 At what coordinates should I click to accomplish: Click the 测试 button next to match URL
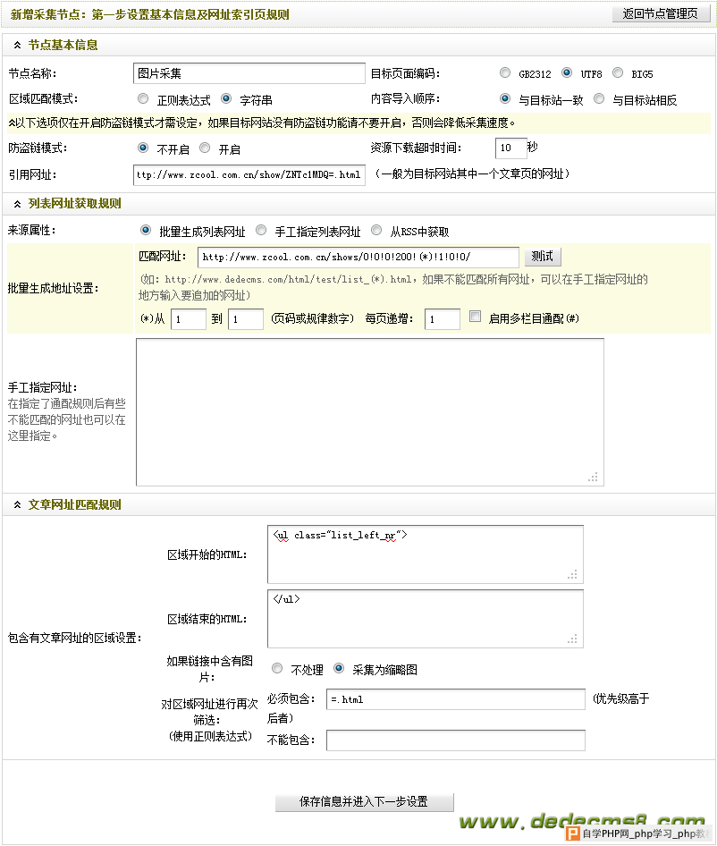coord(542,257)
